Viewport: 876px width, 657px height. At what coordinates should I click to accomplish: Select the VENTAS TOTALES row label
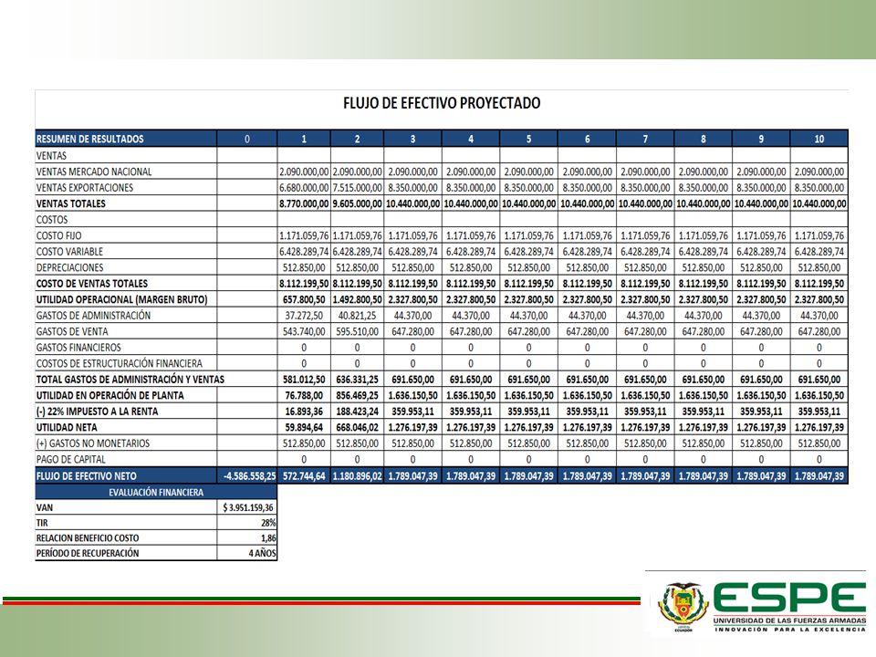tap(71, 203)
